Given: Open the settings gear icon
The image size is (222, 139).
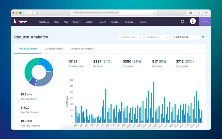Looking at the screenshot, I should [183, 22].
